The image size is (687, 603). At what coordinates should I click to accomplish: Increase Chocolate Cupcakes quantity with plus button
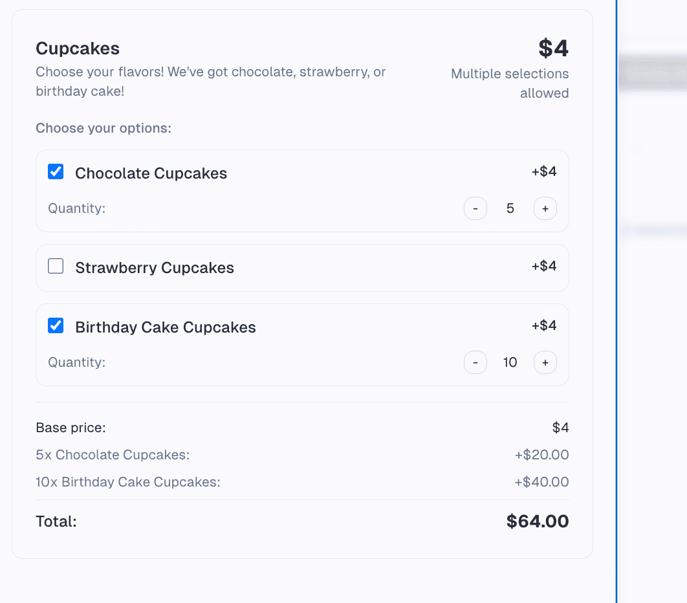545,208
